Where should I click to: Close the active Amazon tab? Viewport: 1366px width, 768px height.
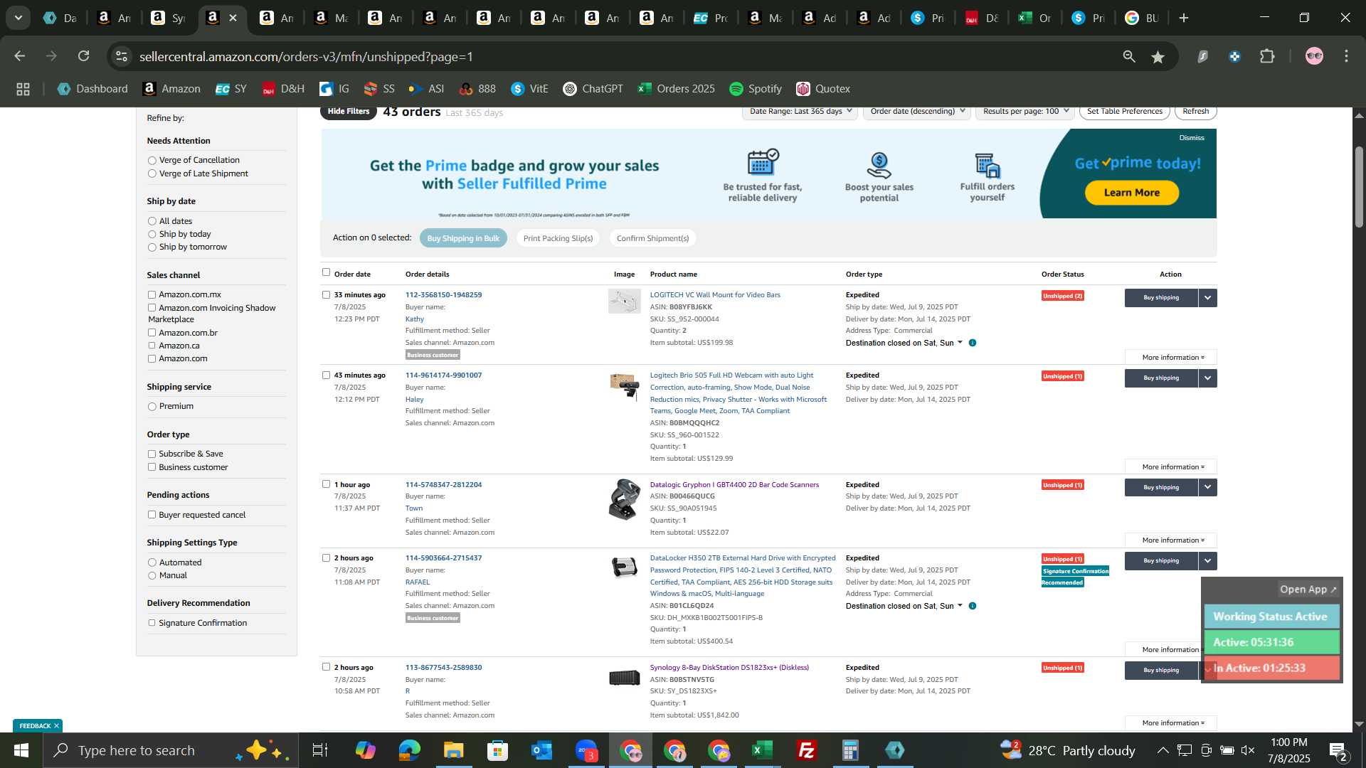pyautogui.click(x=233, y=18)
